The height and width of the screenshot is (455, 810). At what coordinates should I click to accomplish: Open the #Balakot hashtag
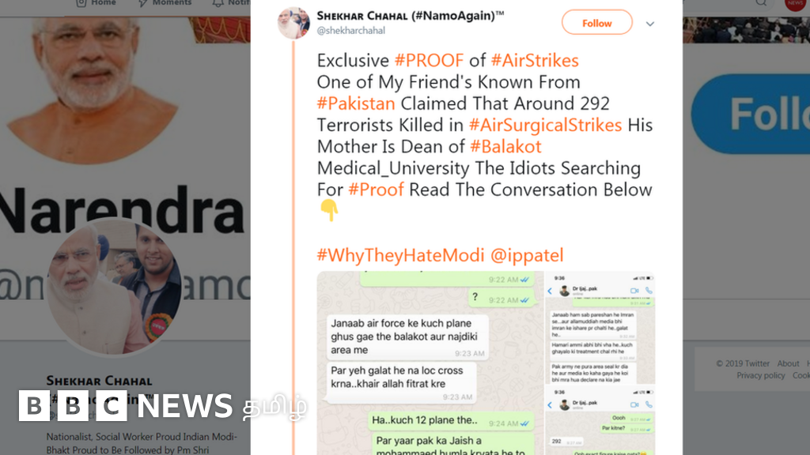coord(505,146)
